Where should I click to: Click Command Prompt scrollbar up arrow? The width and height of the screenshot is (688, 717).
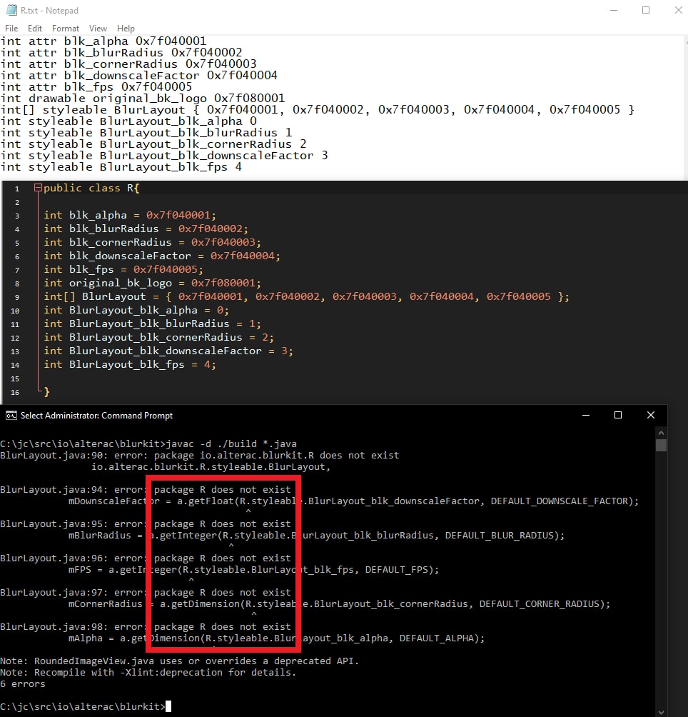pyautogui.click(x=661, y=433)
